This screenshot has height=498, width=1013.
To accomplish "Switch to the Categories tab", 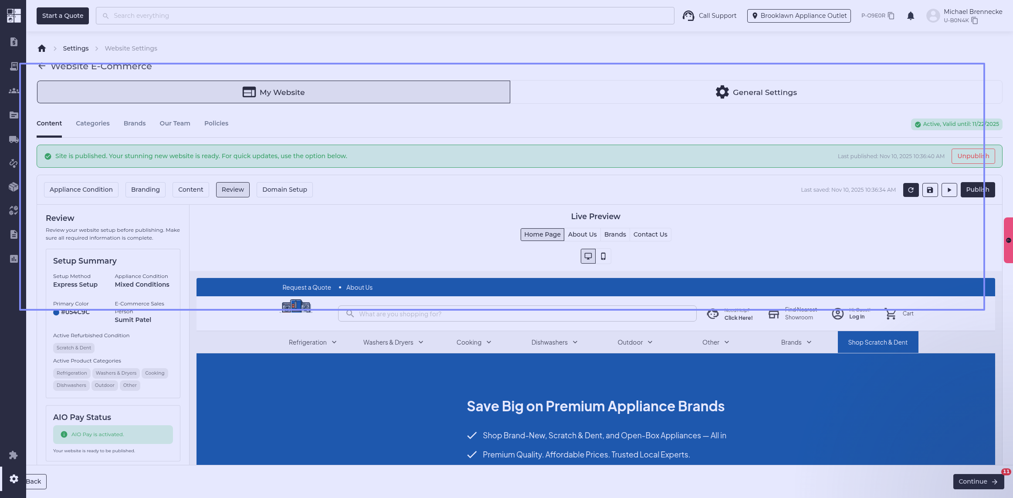I will 92,123.
